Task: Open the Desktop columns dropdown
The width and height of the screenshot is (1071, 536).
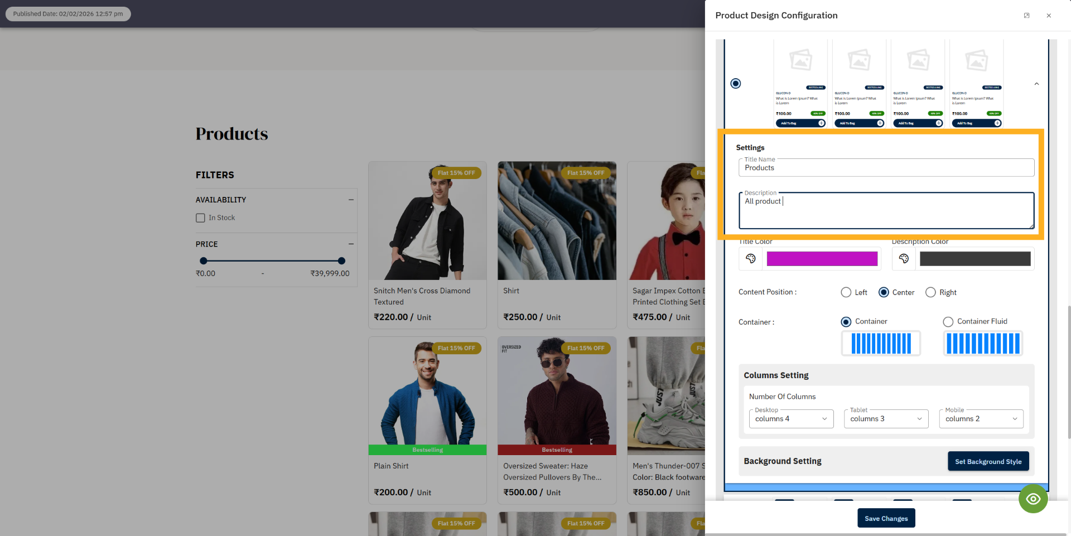Action: click(x=791, y=419)
